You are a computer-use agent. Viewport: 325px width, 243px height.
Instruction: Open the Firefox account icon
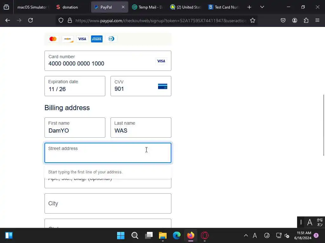point(295,20)
